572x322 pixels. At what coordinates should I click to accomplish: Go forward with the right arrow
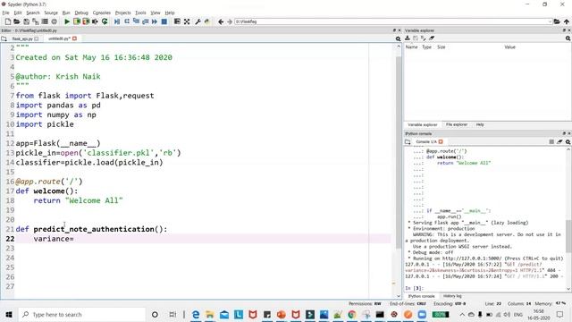[230, 21]
